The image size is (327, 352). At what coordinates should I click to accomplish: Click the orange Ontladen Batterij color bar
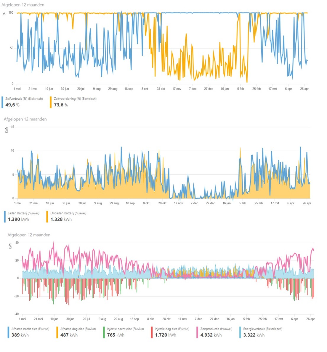point(47,216)
